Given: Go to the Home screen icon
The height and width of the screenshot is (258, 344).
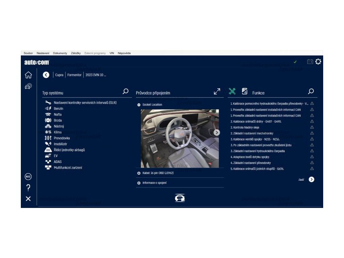Looking at the screenshot, I should coord(28,75).
